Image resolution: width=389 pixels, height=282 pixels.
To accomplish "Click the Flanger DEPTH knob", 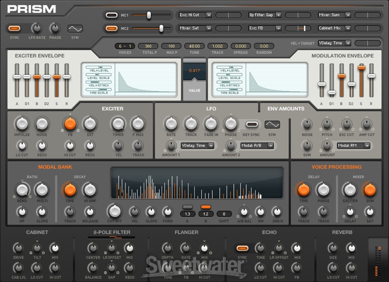I will (167, 248).
